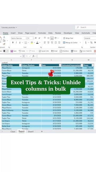
Task: Open the Orientation text-angle tool
Action: tap(56, 38)
